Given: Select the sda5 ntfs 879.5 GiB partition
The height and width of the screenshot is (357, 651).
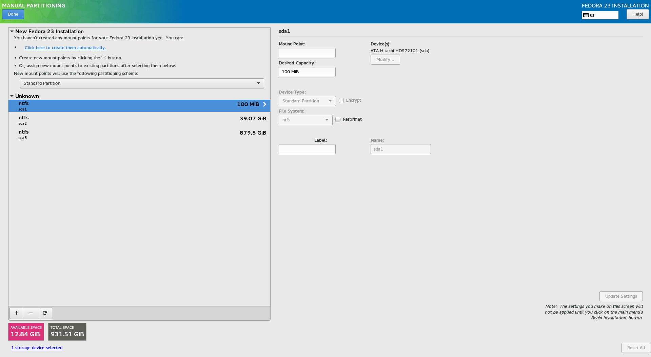Looking at the screenshot, I should (139, 134).
